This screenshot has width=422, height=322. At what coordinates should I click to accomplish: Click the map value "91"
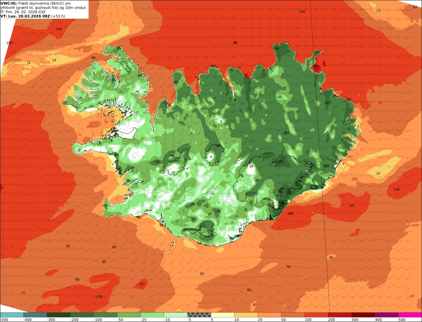(138, 217)
